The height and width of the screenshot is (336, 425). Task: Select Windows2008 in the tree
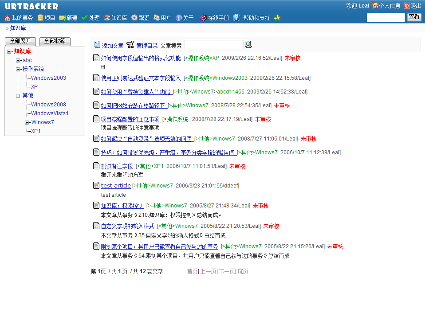pyautogui.click(x=48, y=105)
